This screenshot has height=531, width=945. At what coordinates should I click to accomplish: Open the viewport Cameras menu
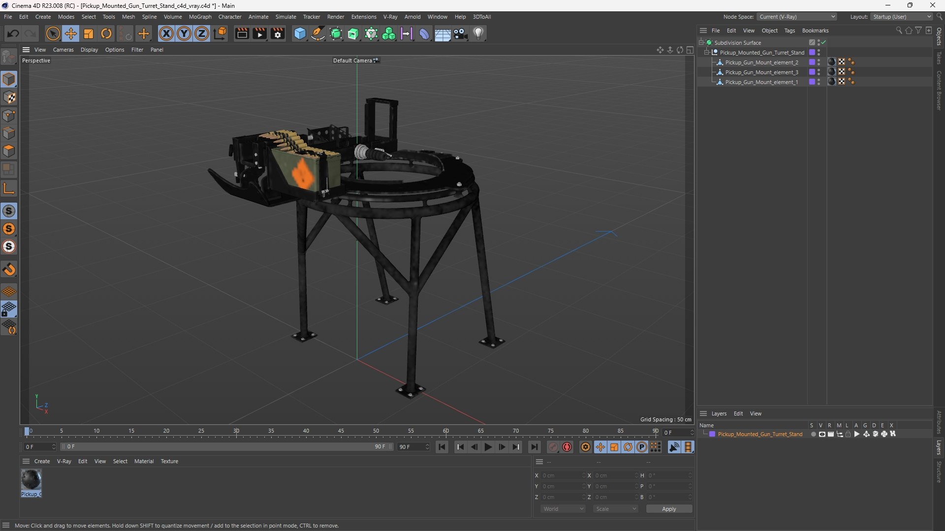tap(63, 50)
